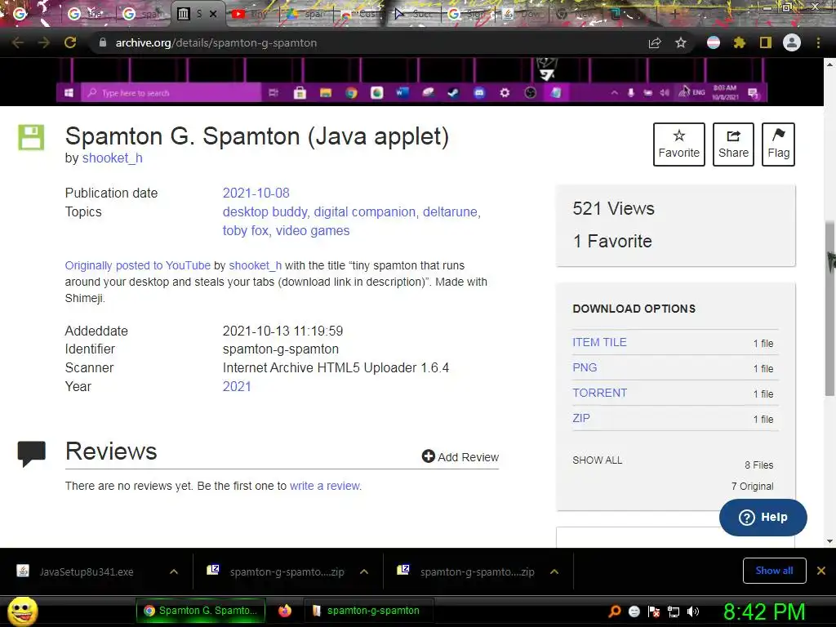Bookmark this page with the star icon
Image resolution: width=836 pixels, height=627 pixels.
pyautogui.click(x=681, y=42)
